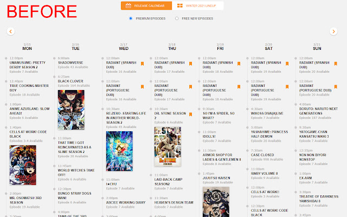Open WIXOSS DIVA(A)LIVE
This screenshot has height=217, width=347.
267,113
